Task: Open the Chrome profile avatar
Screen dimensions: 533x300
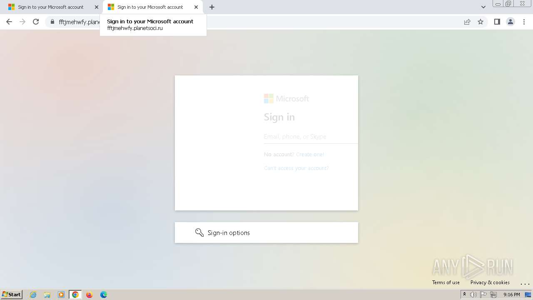Action: pyautogui.click(x=511, y=22)
